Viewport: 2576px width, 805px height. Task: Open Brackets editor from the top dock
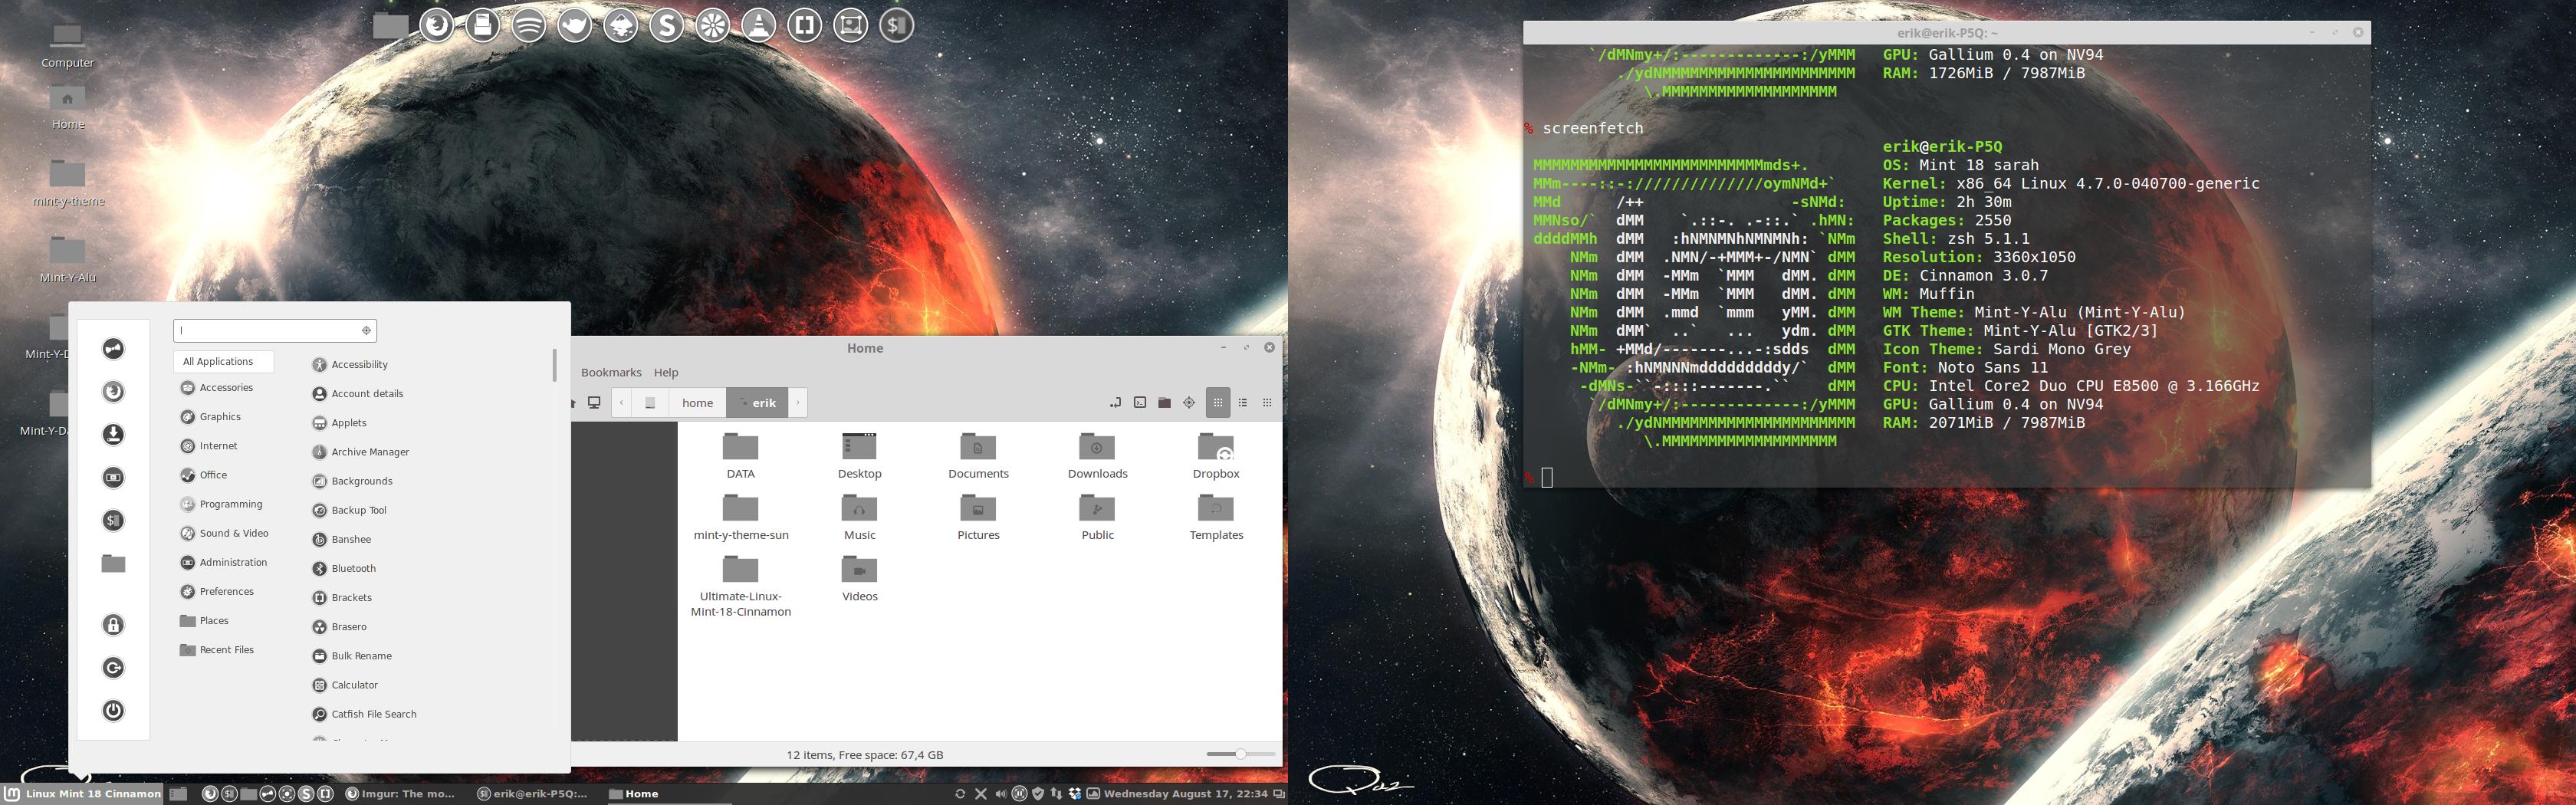click(x=804, y=25)
